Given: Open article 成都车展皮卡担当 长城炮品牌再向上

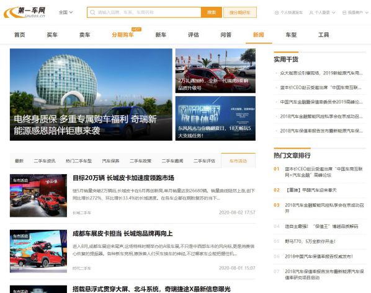Looking at the screenshot, I should point(123,234).
